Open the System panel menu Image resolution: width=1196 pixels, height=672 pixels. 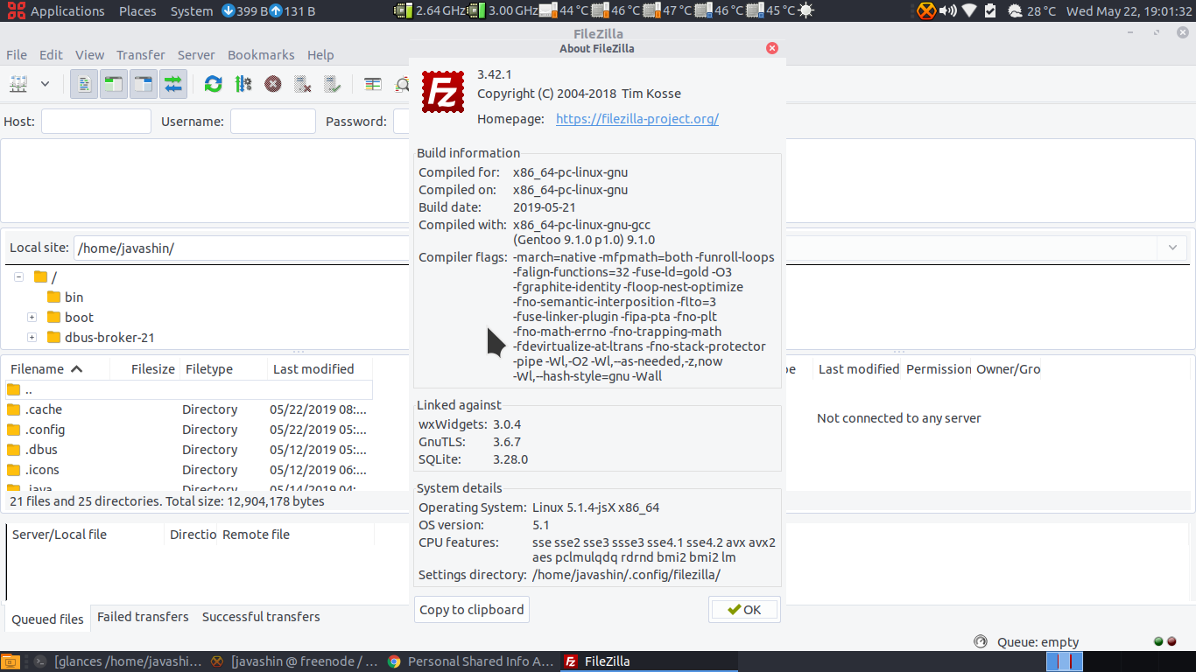(192, 10)
